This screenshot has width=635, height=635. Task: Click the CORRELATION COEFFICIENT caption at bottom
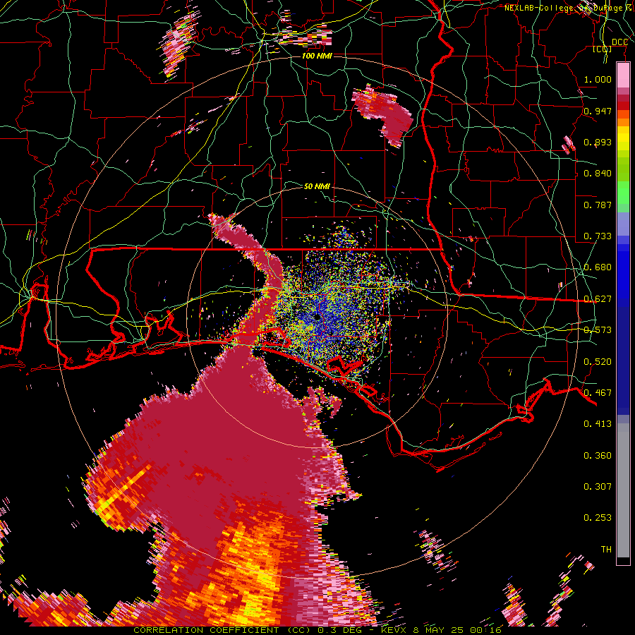click(317, 630)
